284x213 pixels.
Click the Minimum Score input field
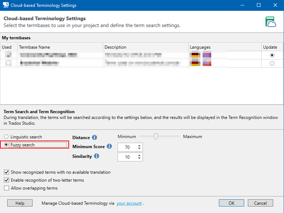(x=127, y=147)
